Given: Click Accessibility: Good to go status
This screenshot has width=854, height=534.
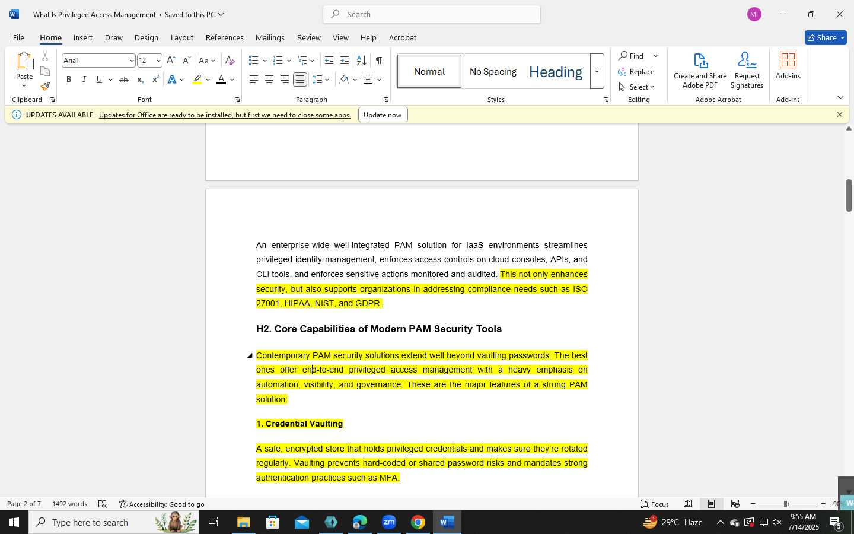Looking at the screenshot, I should [161, 504].
